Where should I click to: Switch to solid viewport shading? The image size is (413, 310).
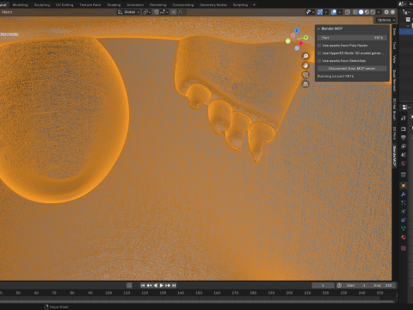[361, 12]
